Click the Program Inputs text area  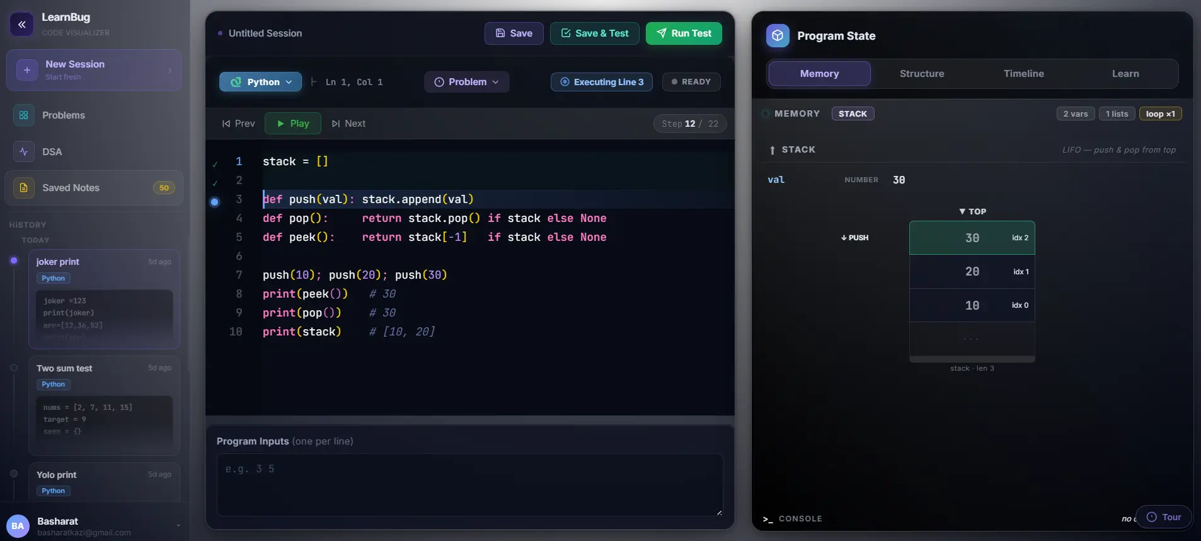[x=469, y=485]
